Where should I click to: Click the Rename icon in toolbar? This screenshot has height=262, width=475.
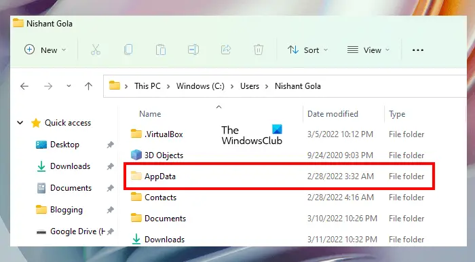pos(193,50)
